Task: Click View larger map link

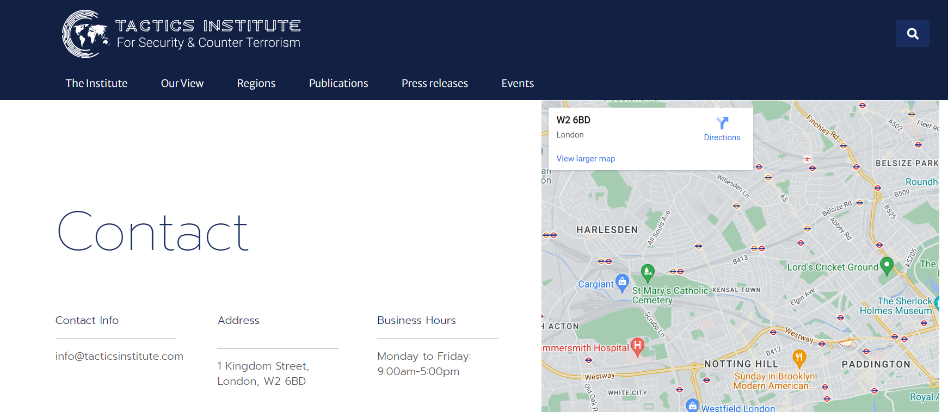Action: point(586,159)
